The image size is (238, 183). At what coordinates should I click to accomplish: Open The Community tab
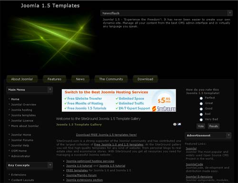111,79
